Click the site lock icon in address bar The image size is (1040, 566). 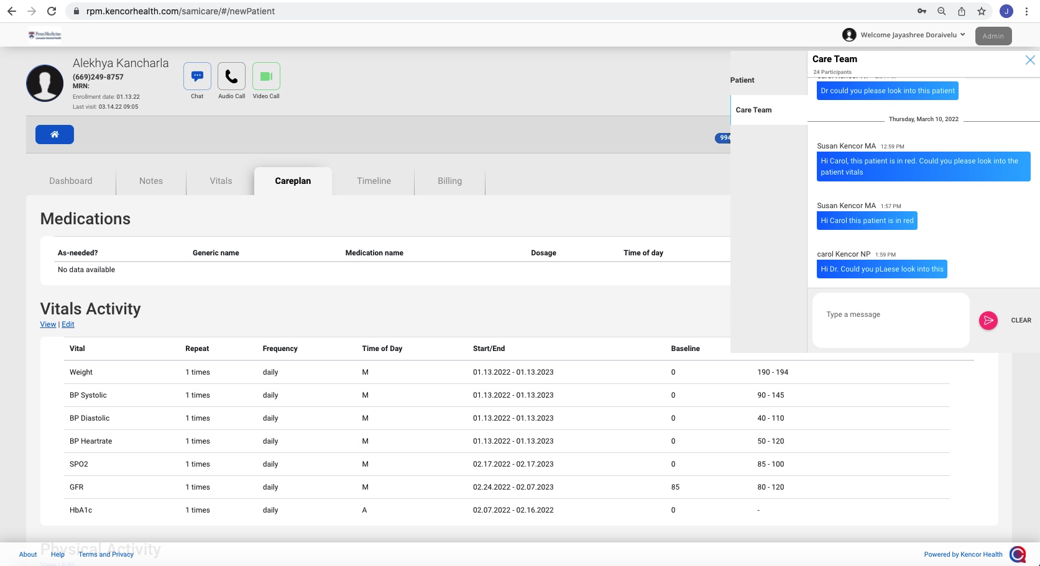coord(76,11)
